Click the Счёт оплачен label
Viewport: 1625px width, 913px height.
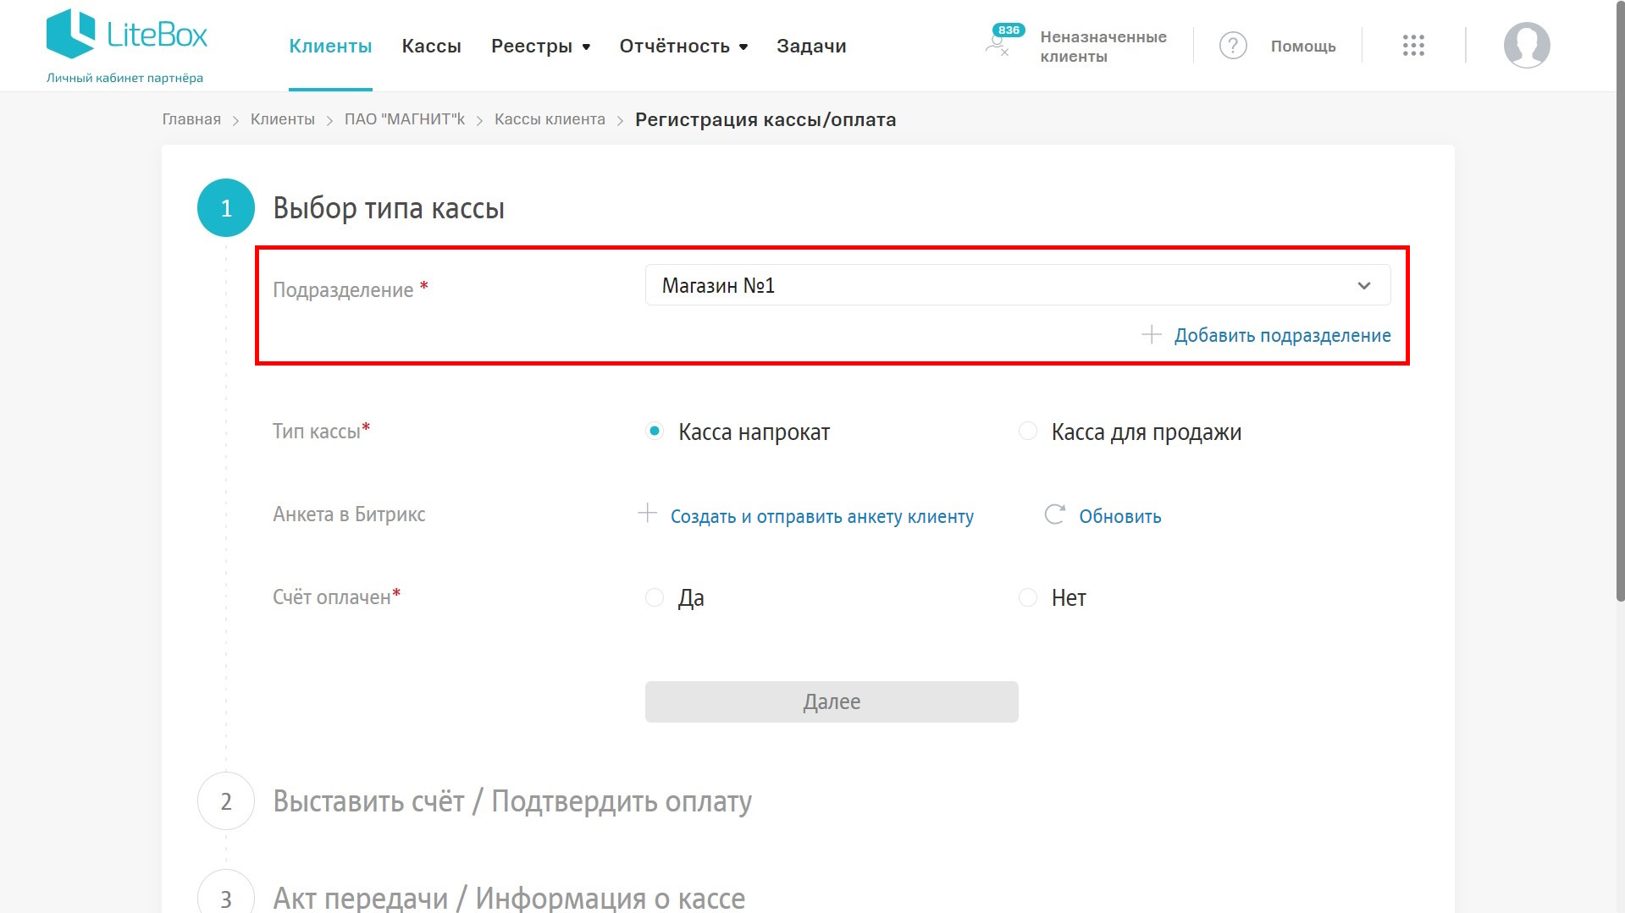[332, 597]
